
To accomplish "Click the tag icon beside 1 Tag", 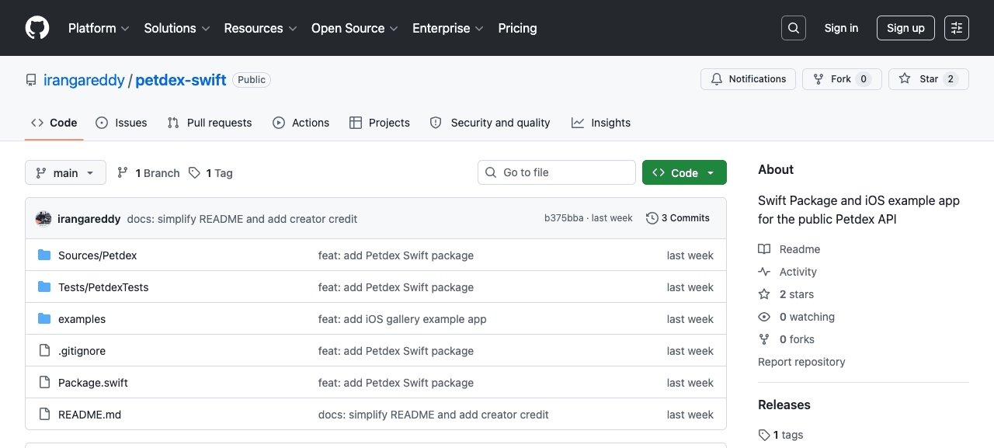I will coord(195,172).
